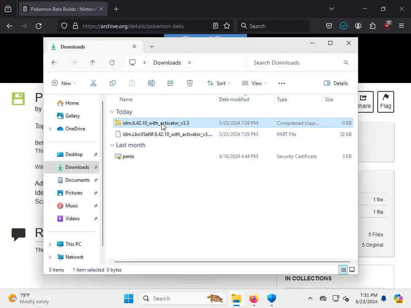This screenshot has width=411, height=308.
Task: Select Gallery in navigation pane
Action: 71,116
